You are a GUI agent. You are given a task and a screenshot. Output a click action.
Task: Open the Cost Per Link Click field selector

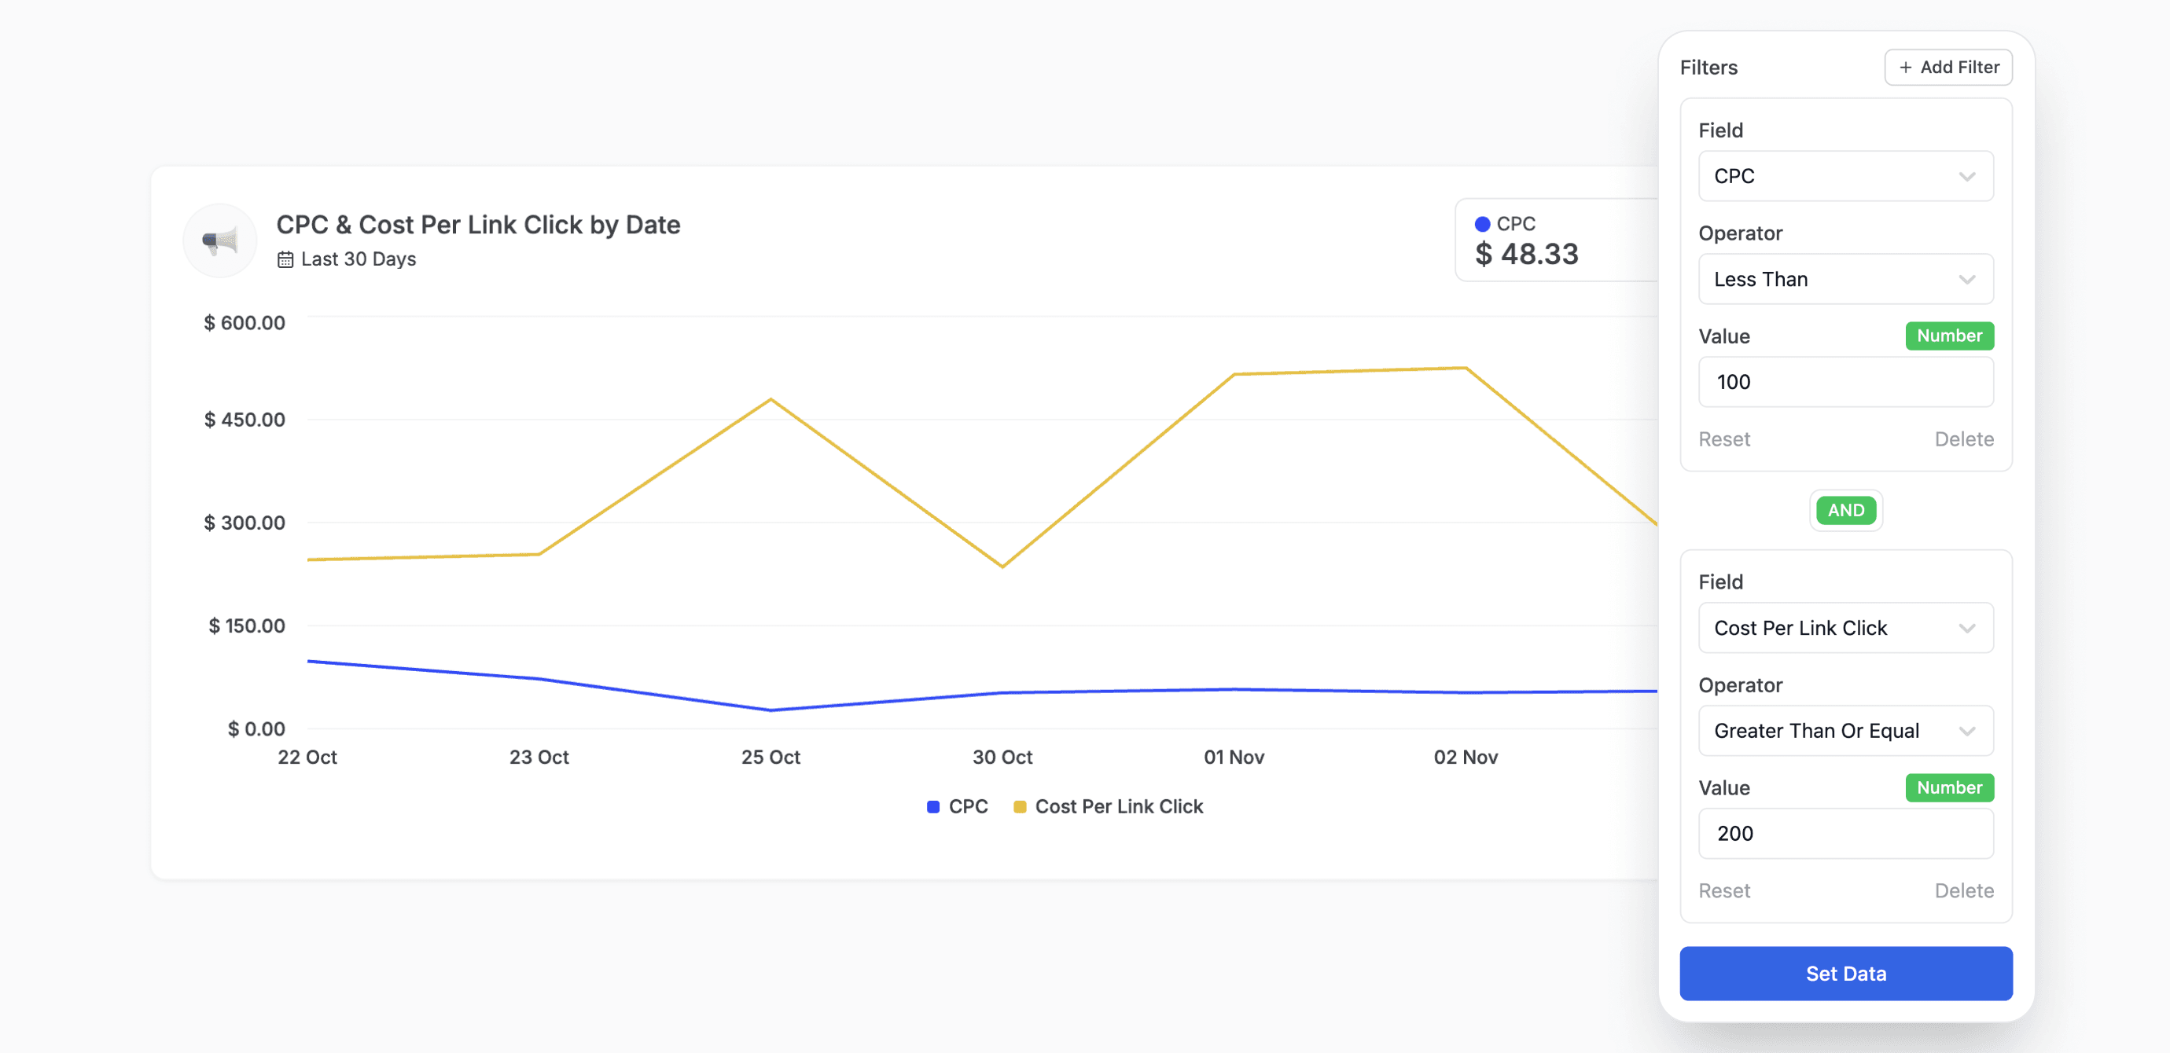(1846, 627)
